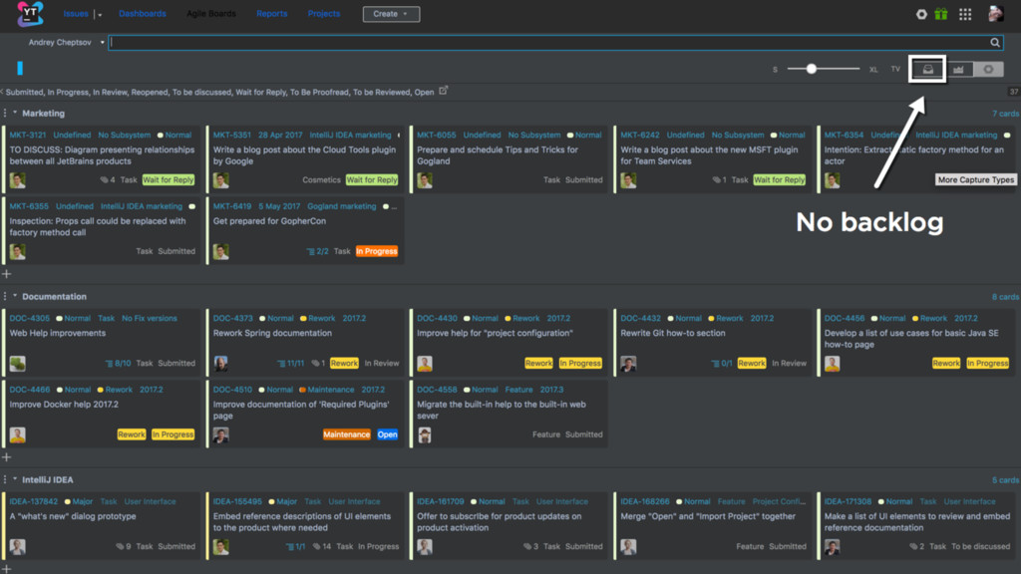Open the Create dropdown
The height and width of the screenshot is (574, 1021).
[x=391, y=14]
